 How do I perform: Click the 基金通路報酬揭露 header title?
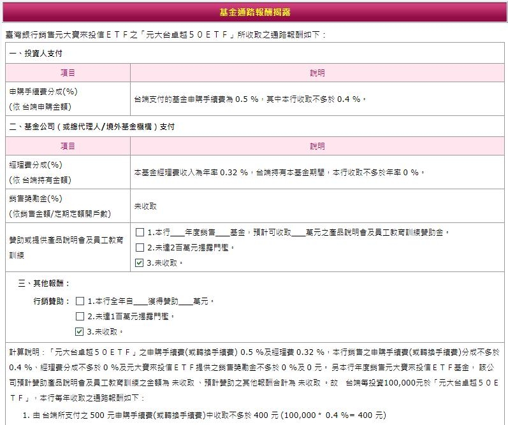(x=255, y=12)
